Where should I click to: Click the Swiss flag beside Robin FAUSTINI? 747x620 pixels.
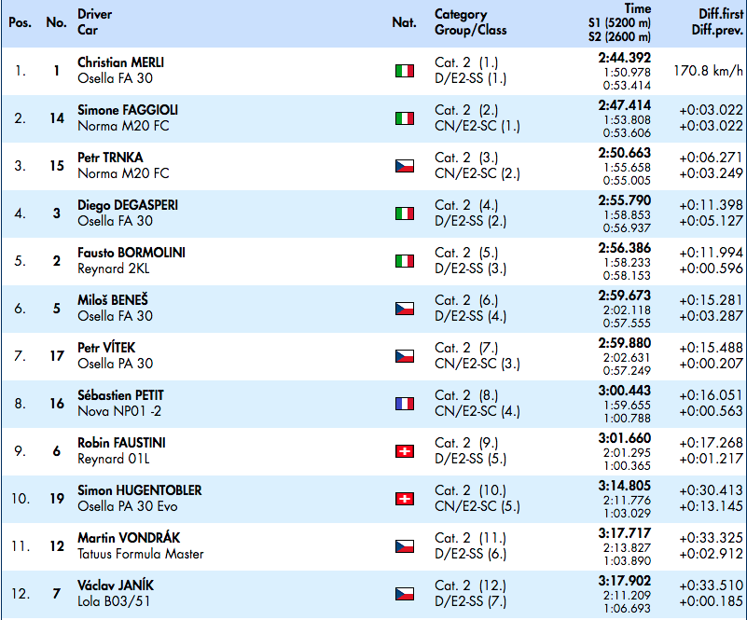pos(405,451)
